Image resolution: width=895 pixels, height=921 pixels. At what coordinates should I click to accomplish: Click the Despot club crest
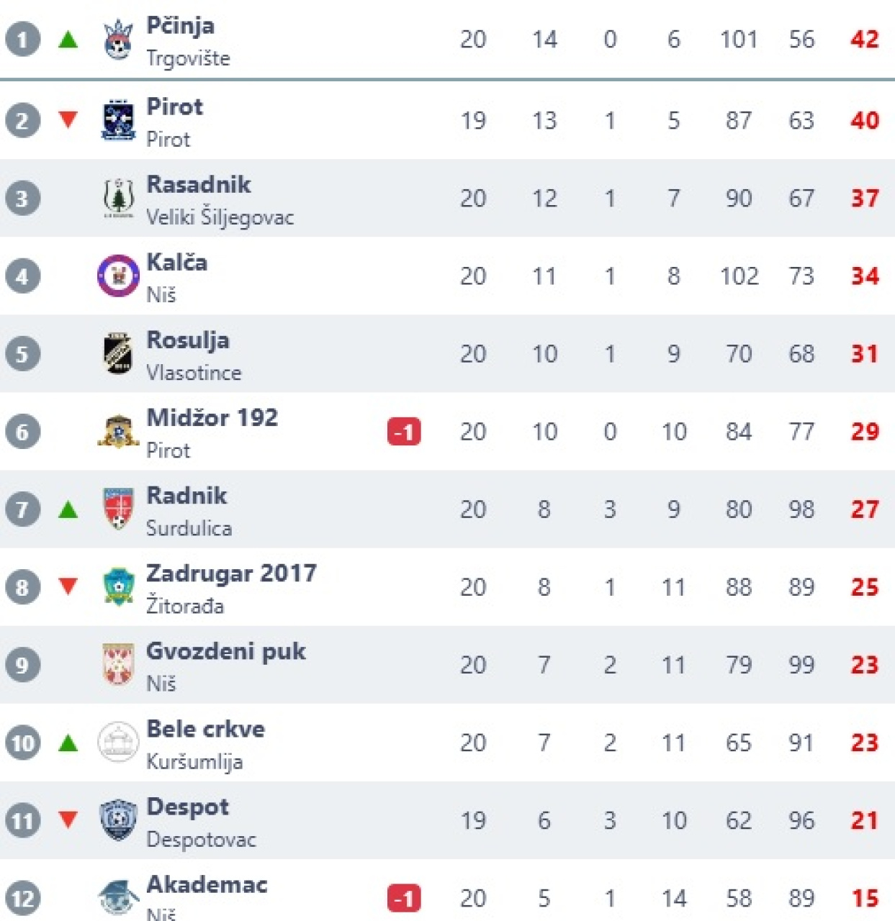118,820
